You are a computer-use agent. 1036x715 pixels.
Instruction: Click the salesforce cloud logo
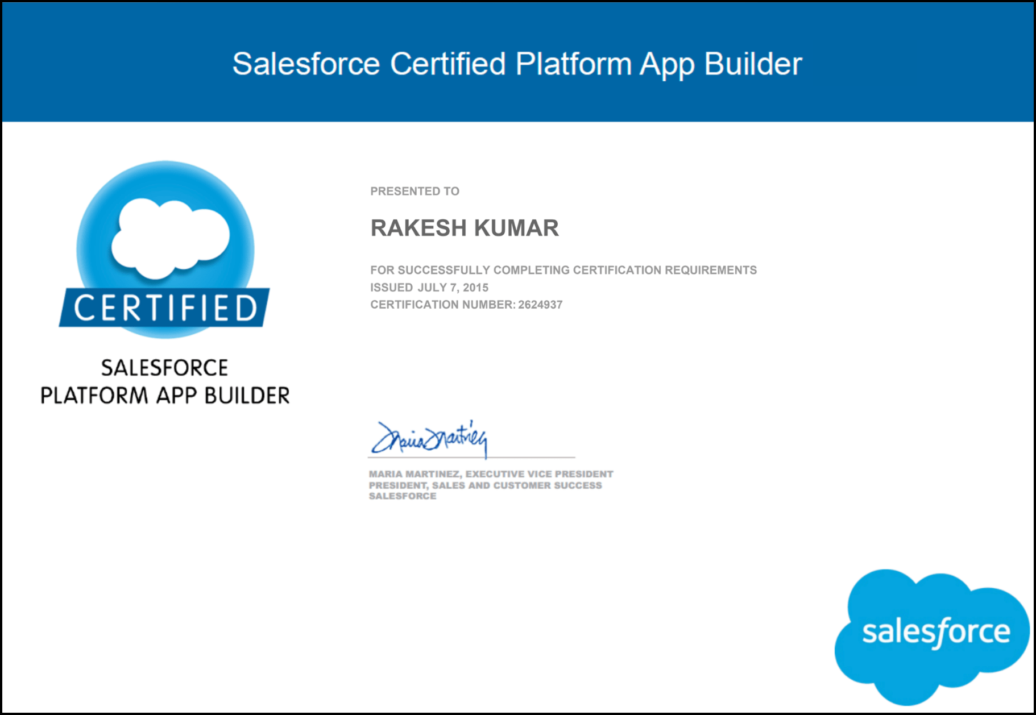[933, 637]
